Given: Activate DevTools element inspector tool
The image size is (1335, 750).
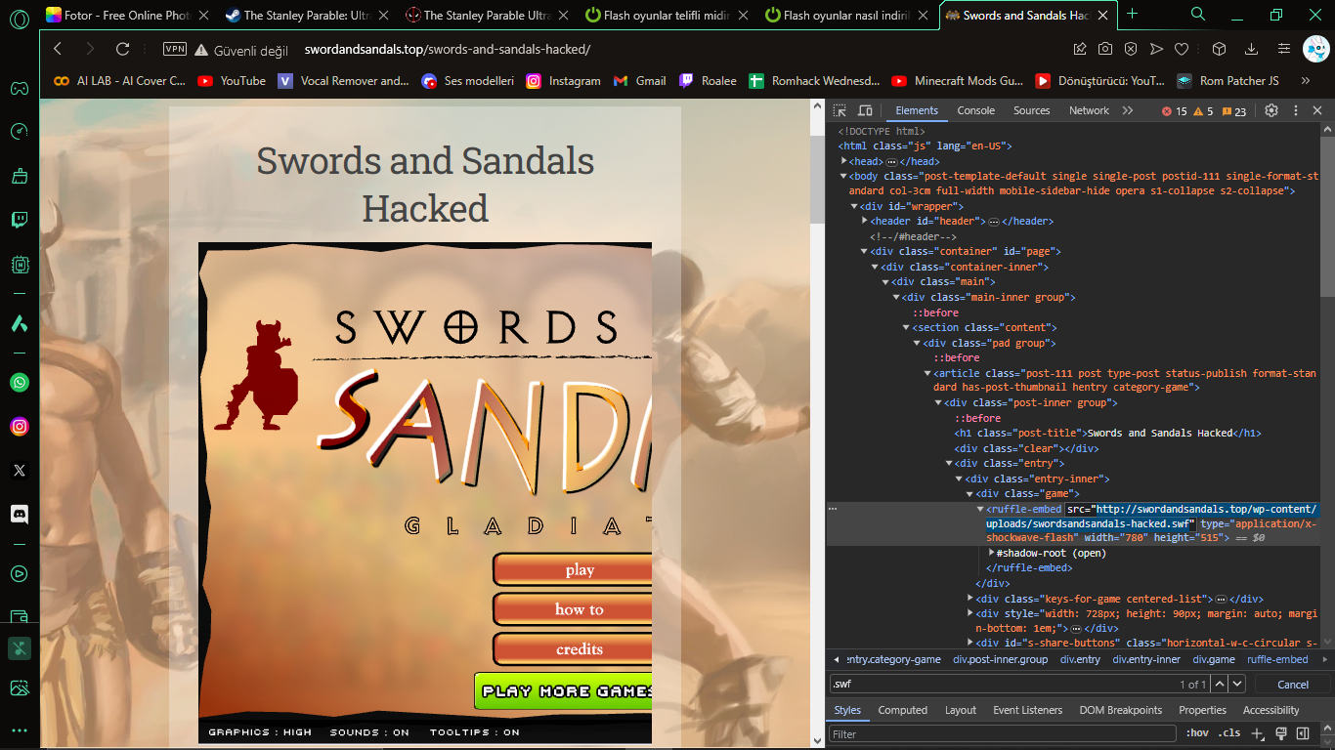Looking at the screenshot, I should [841, 110].
